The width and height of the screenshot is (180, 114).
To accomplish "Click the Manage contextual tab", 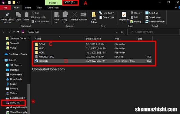I will pyautogui.click(x=53, y=3).
